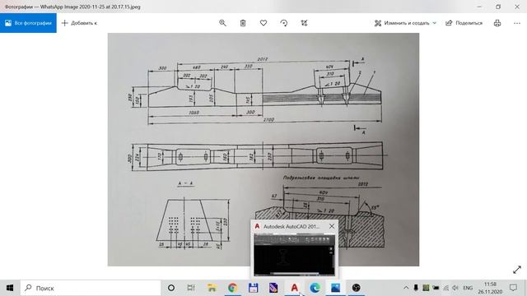Open the purple pen app on taskbar
The width and height of the screenshot is (527, 296).
(273, 288)
